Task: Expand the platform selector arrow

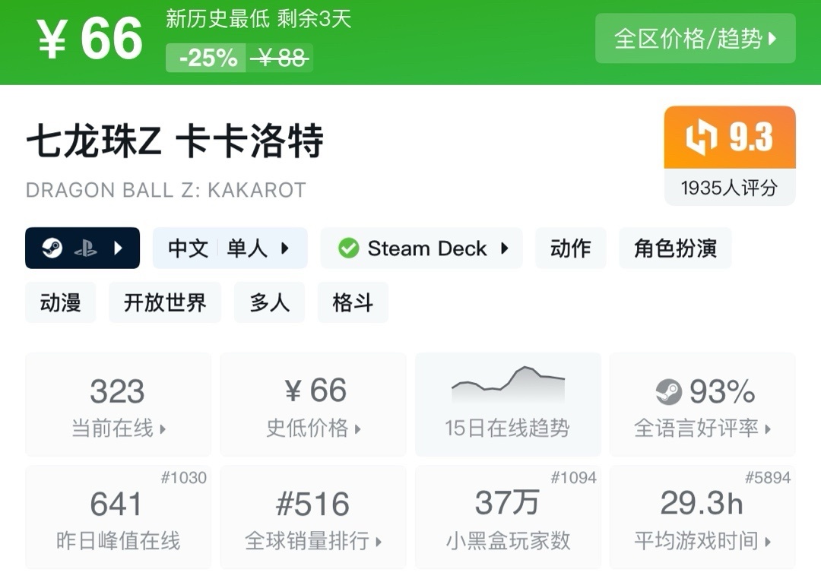Action: click(x=118, y=248)
